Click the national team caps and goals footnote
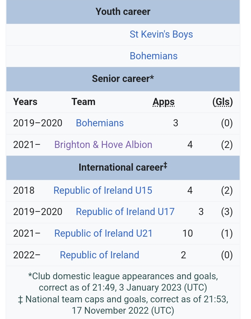Screen dimensions: 251x319 123,305
